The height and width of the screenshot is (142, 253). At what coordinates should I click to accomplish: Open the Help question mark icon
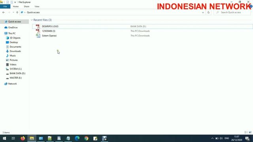coord(251,6)
